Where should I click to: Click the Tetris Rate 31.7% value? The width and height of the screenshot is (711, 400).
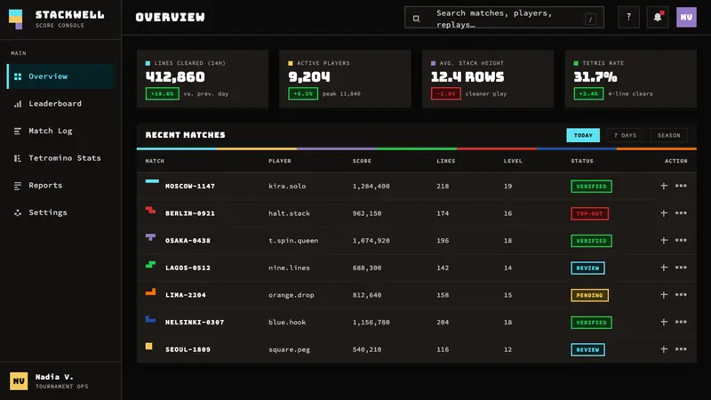(x=595, y=77)
